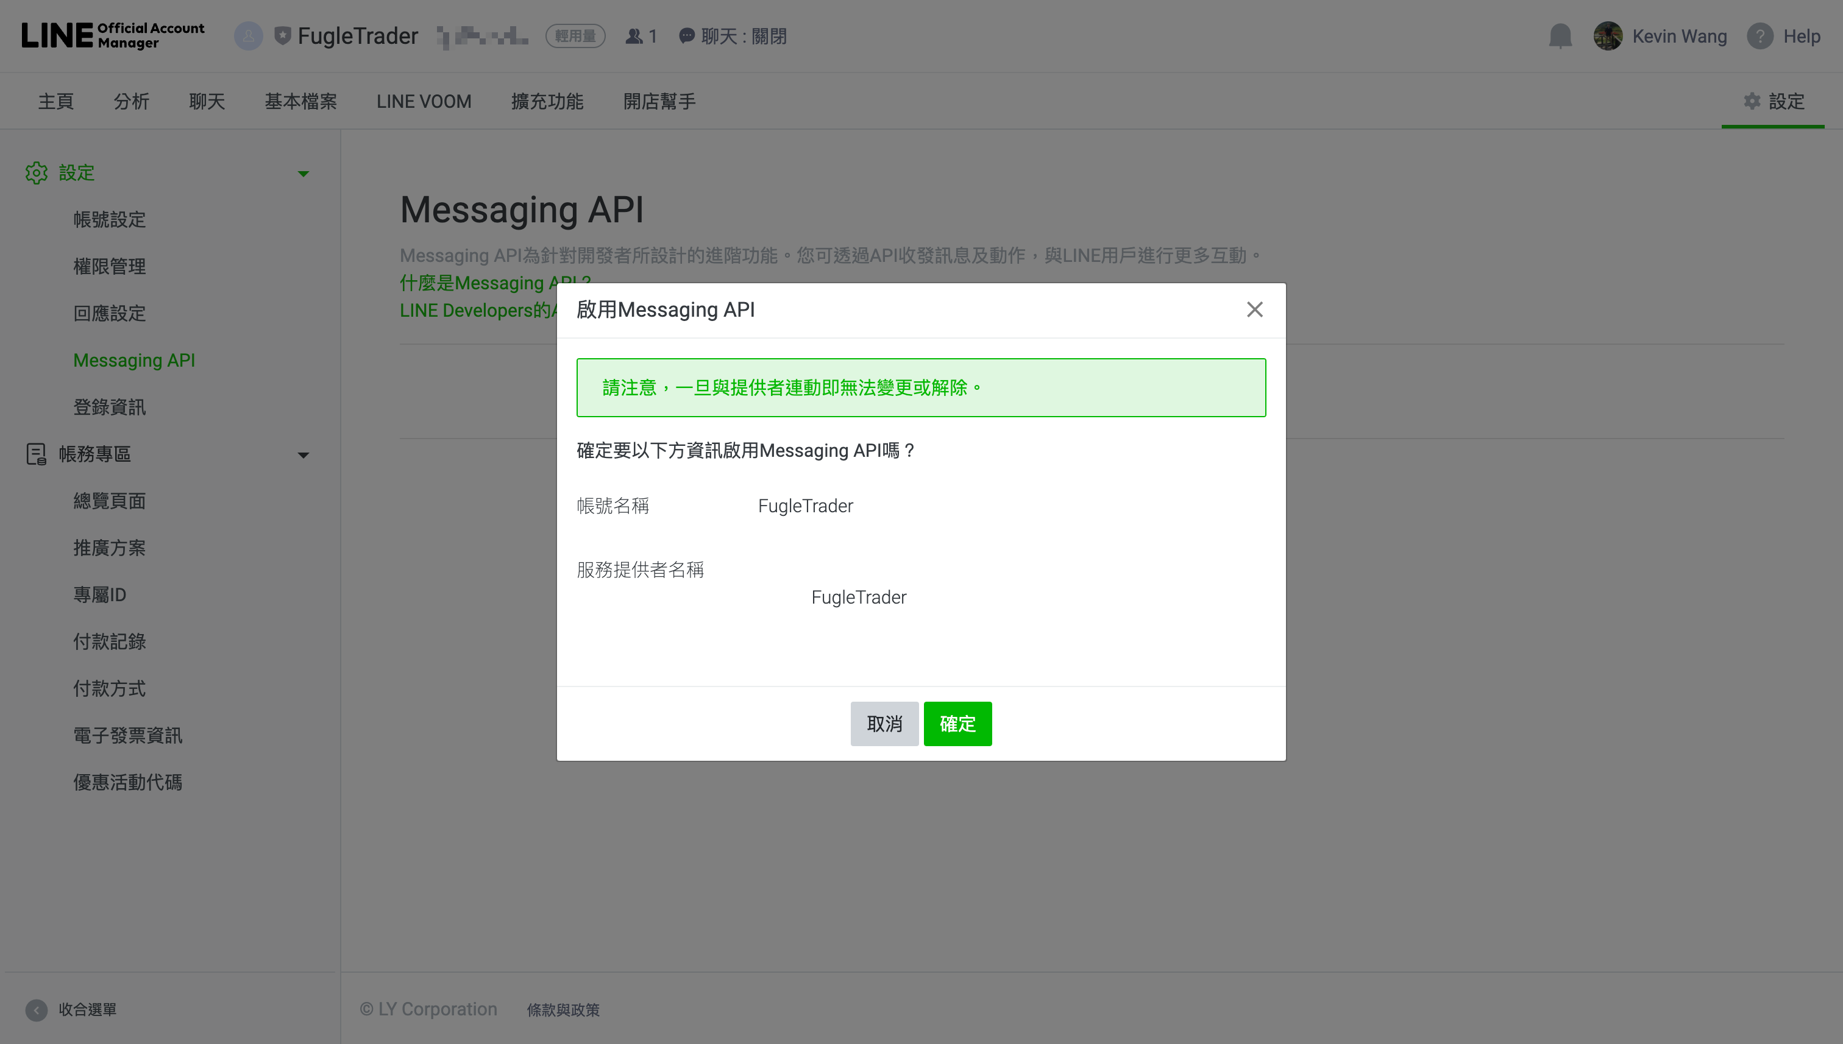
Task: Click the LINE Developers link
Action: point(478,311)
